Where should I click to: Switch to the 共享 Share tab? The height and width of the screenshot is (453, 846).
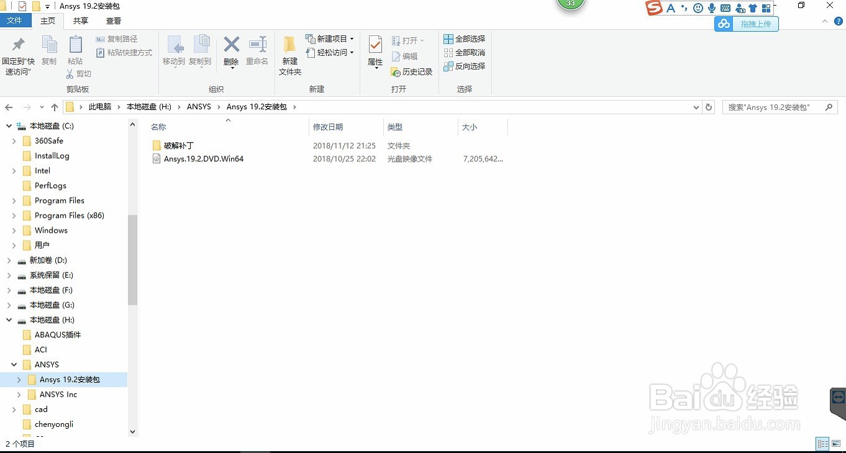pos(81,20)
